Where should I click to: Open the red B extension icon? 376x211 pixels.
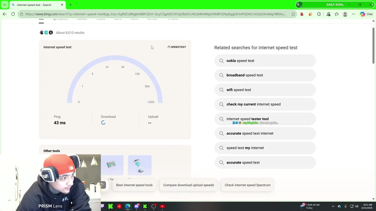pos(302,14)
